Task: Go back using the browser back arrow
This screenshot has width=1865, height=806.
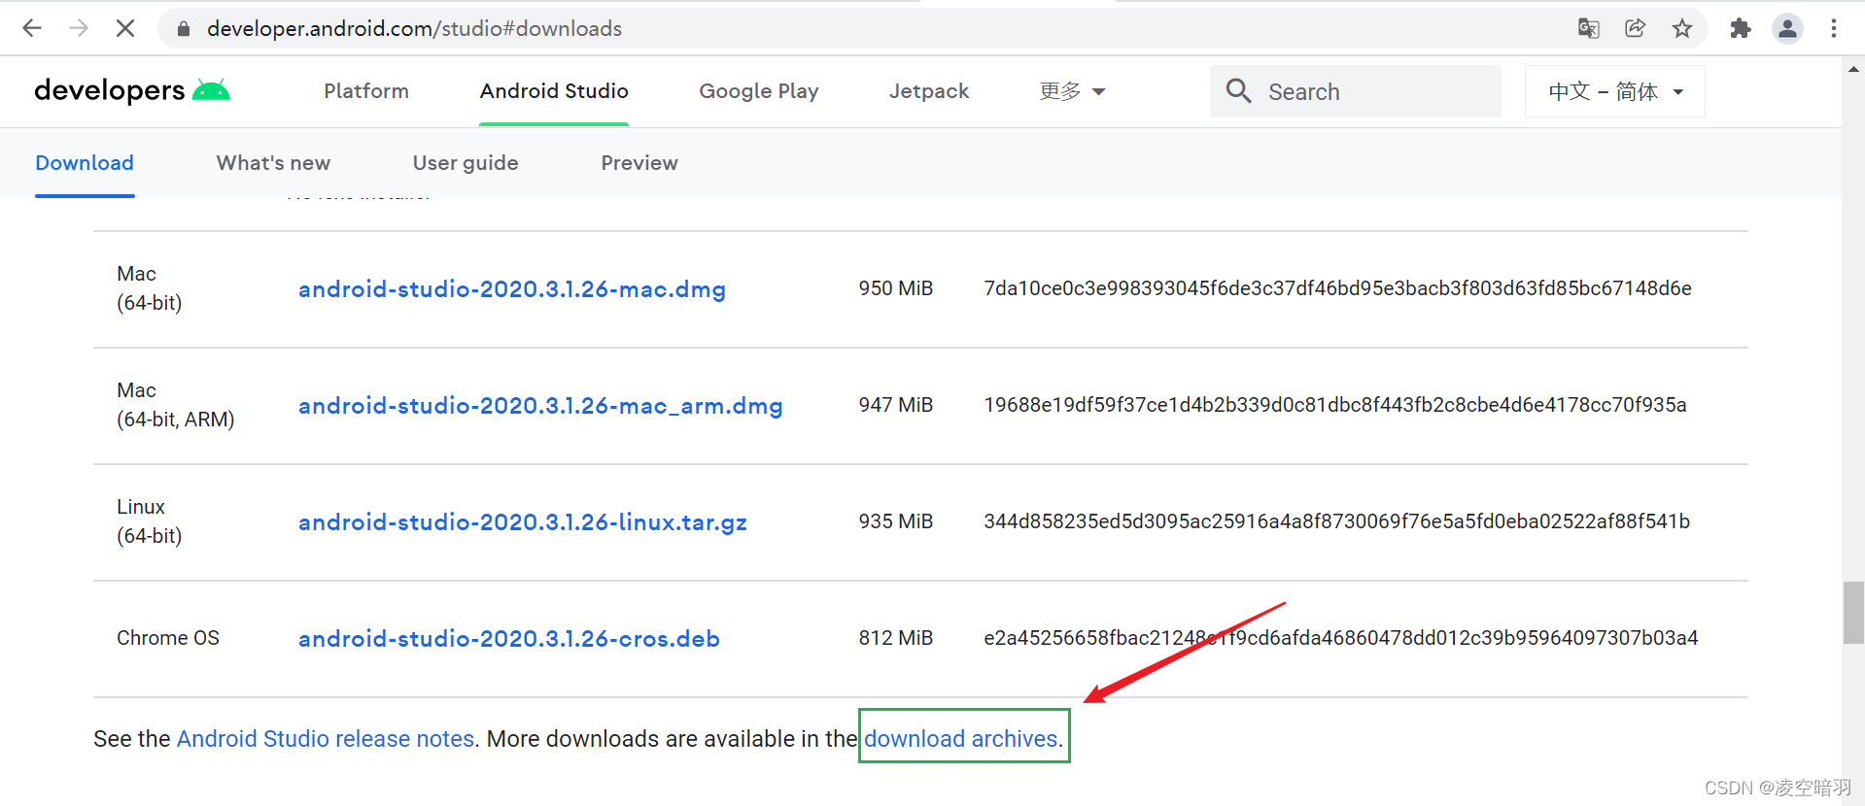Action: click(32, 28)
